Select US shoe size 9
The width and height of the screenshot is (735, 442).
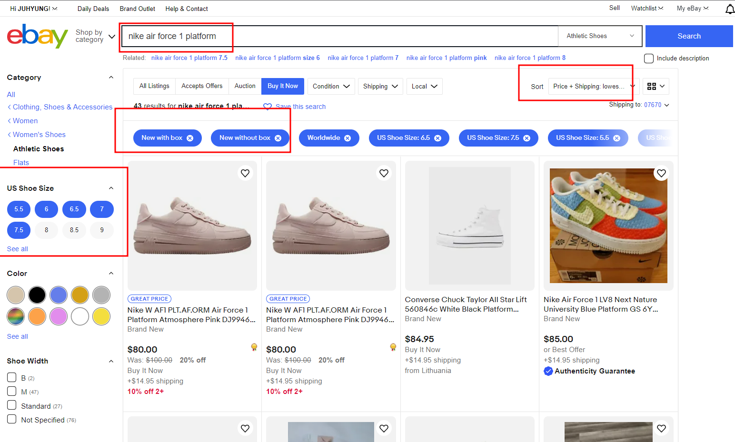[x=102, y=230]
